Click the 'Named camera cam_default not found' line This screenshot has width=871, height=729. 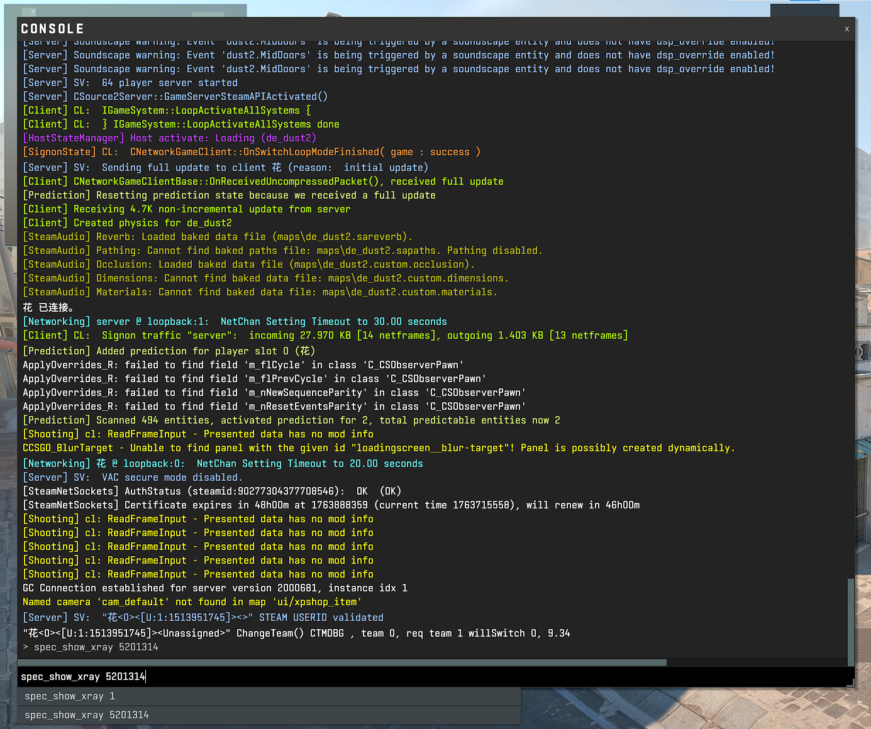pos(192,602)
